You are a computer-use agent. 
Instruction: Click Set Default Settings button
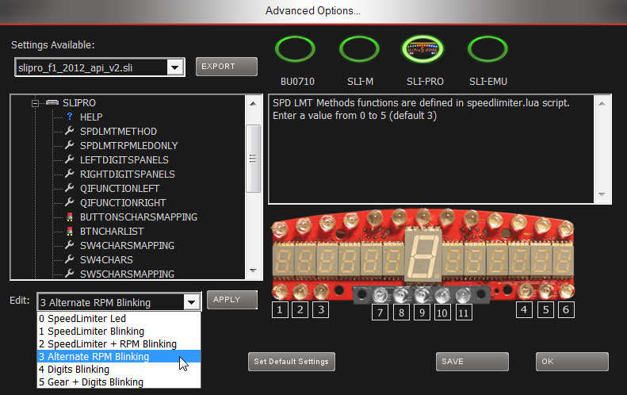292,362
